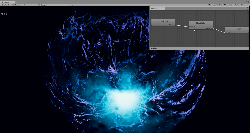The width and height of the screenshot is (250, 133).
Task: Toggle the Gizmos button
Action: pos(244,5)
